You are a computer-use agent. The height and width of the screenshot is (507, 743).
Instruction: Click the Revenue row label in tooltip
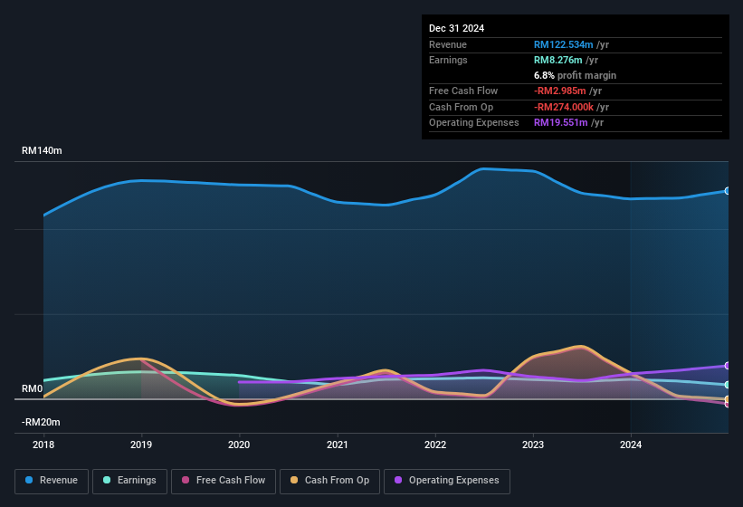448,44
